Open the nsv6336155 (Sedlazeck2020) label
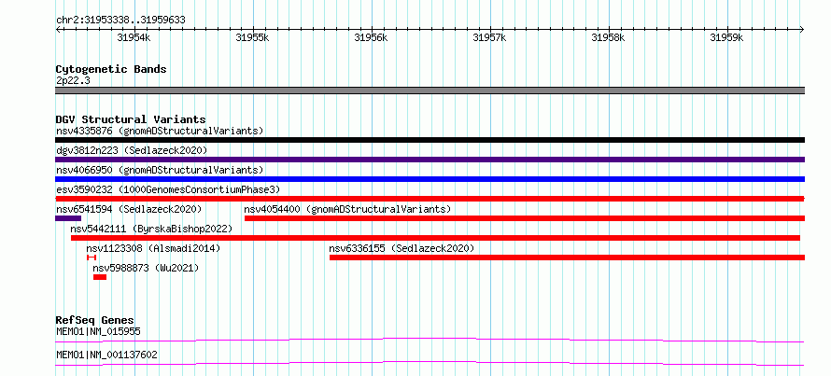The width and height of the screenshot is (831, 376). (x=401, y=248)
